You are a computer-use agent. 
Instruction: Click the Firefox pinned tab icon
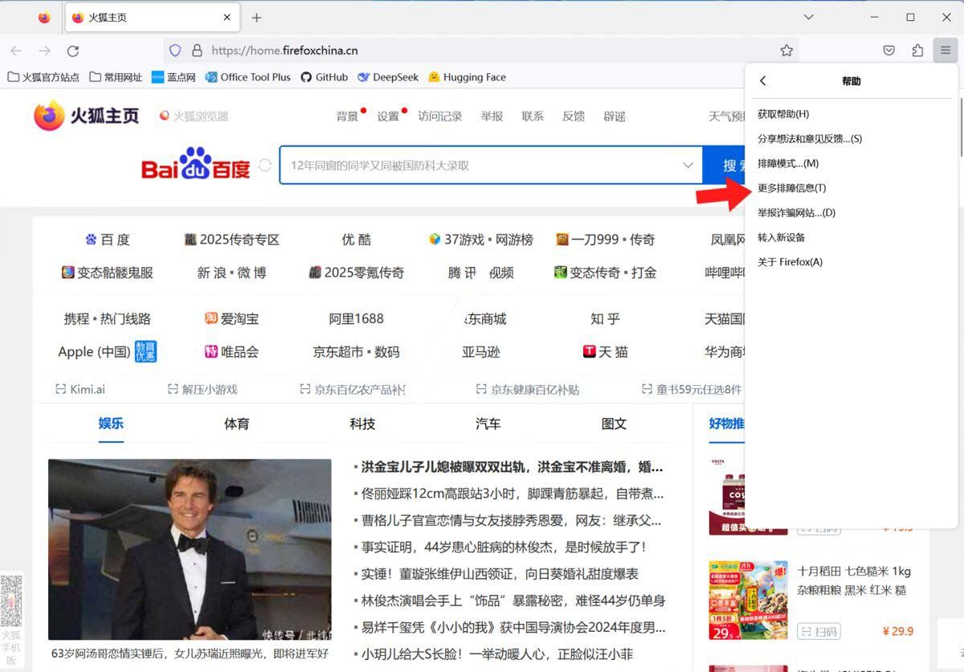pos(44,18)
